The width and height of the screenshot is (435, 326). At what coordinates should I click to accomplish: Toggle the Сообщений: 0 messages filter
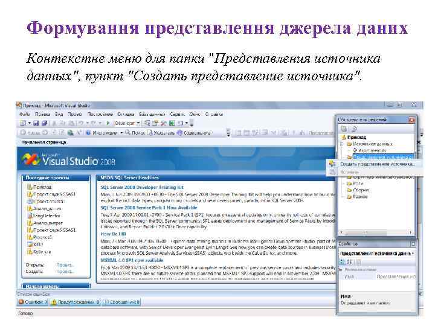click(x=121, y=302)
